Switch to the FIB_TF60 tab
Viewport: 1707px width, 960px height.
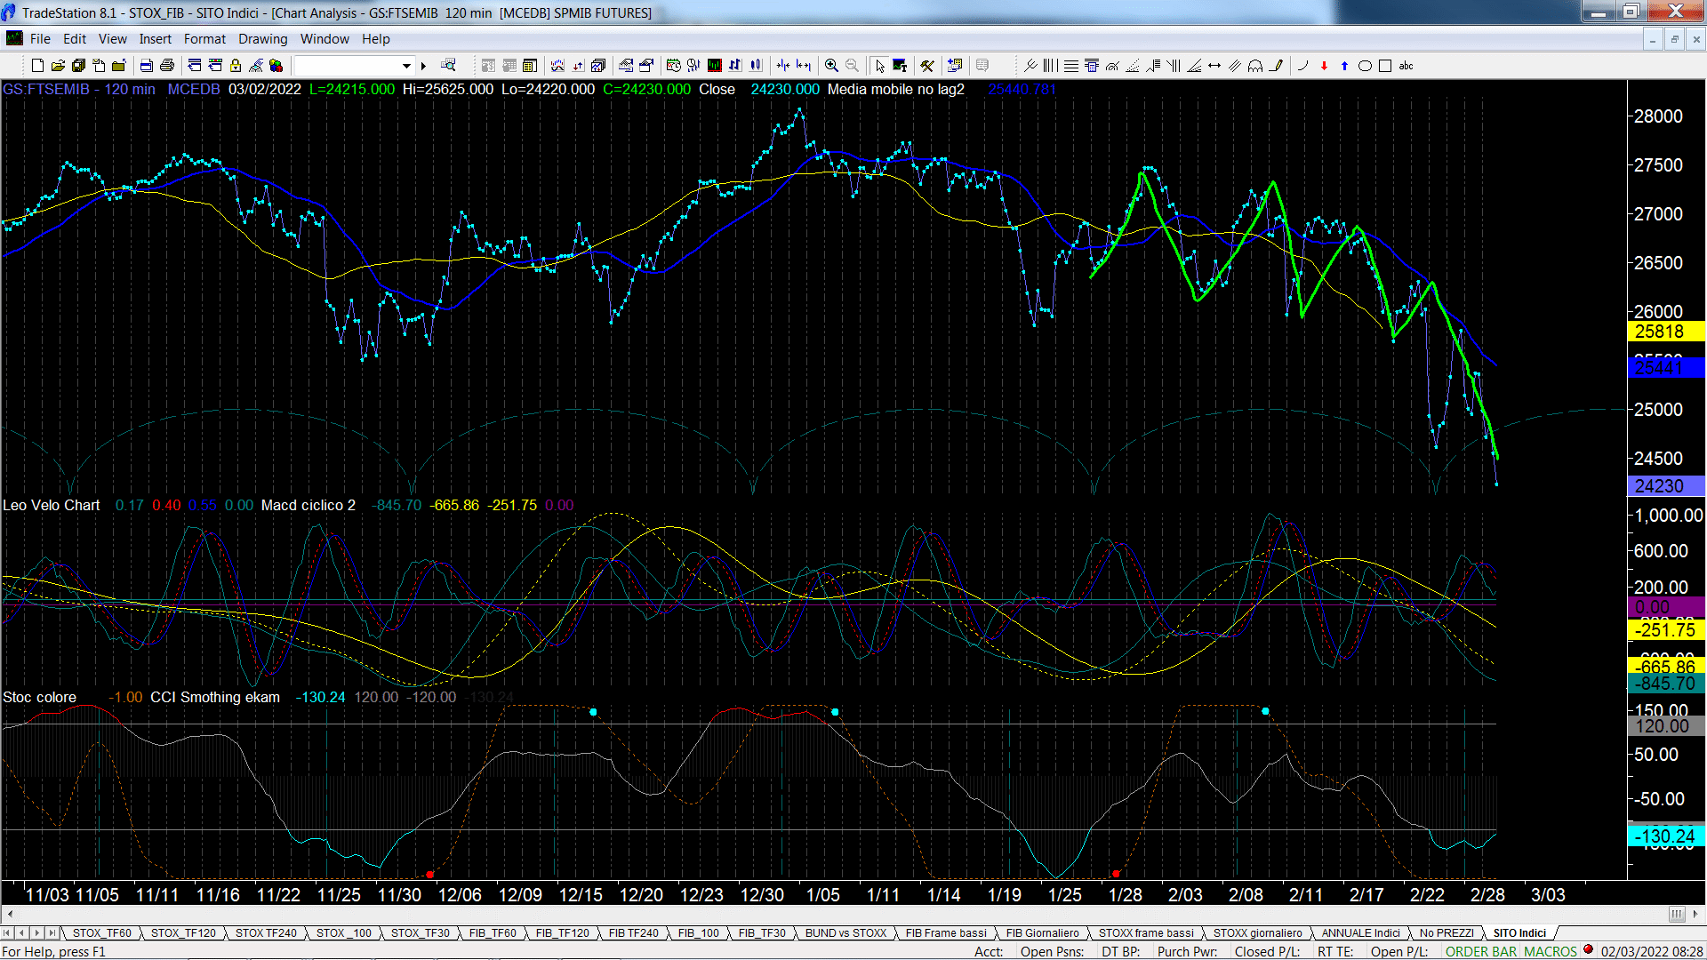[x=493, y=933]
